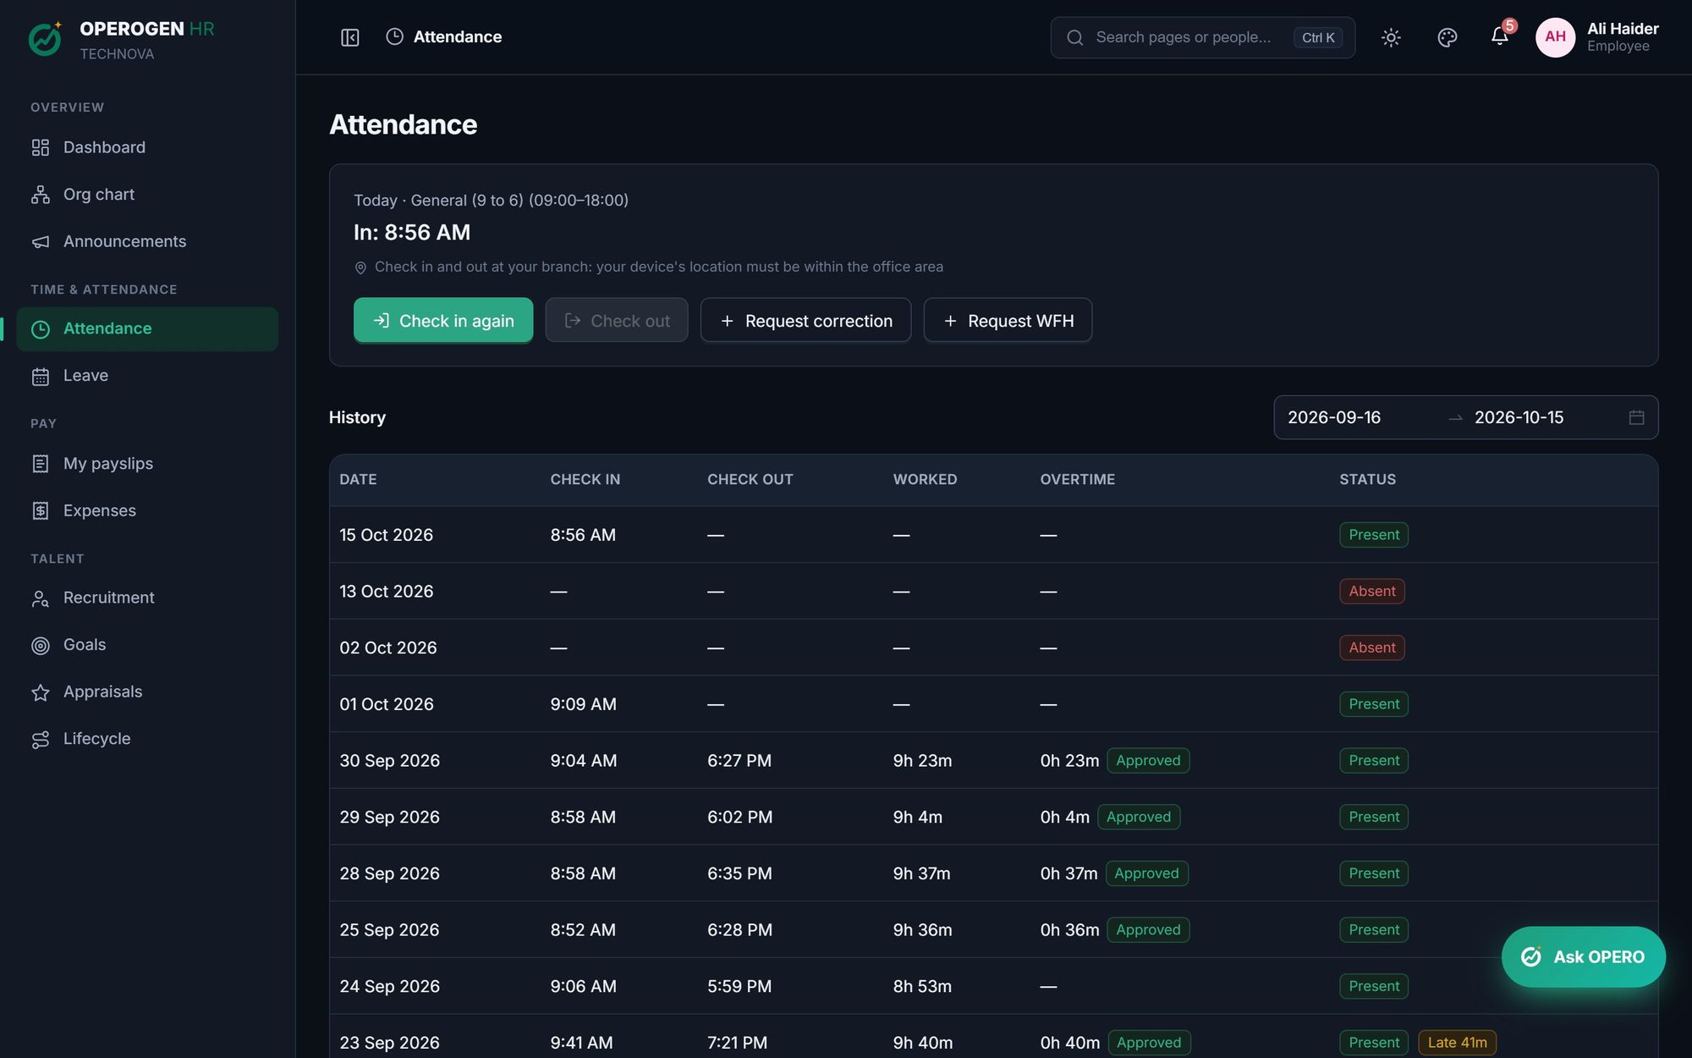Click Request WFH button
The image size is (1692, 1058).
(x=1008, y=321)
